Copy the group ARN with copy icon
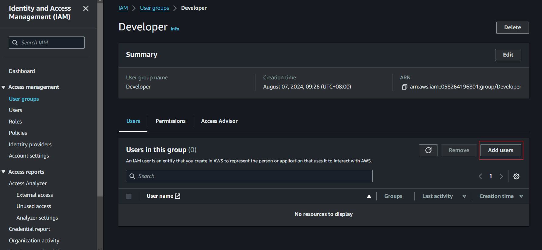Screen dimensions: 542x250 [x=404, y=87]
